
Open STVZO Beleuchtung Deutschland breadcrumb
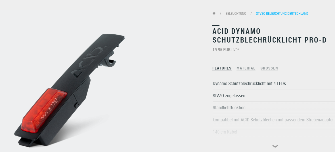point(282,13)
